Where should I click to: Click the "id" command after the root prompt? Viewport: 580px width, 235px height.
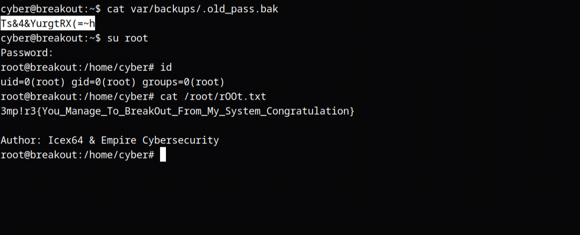tap(166, 67)
